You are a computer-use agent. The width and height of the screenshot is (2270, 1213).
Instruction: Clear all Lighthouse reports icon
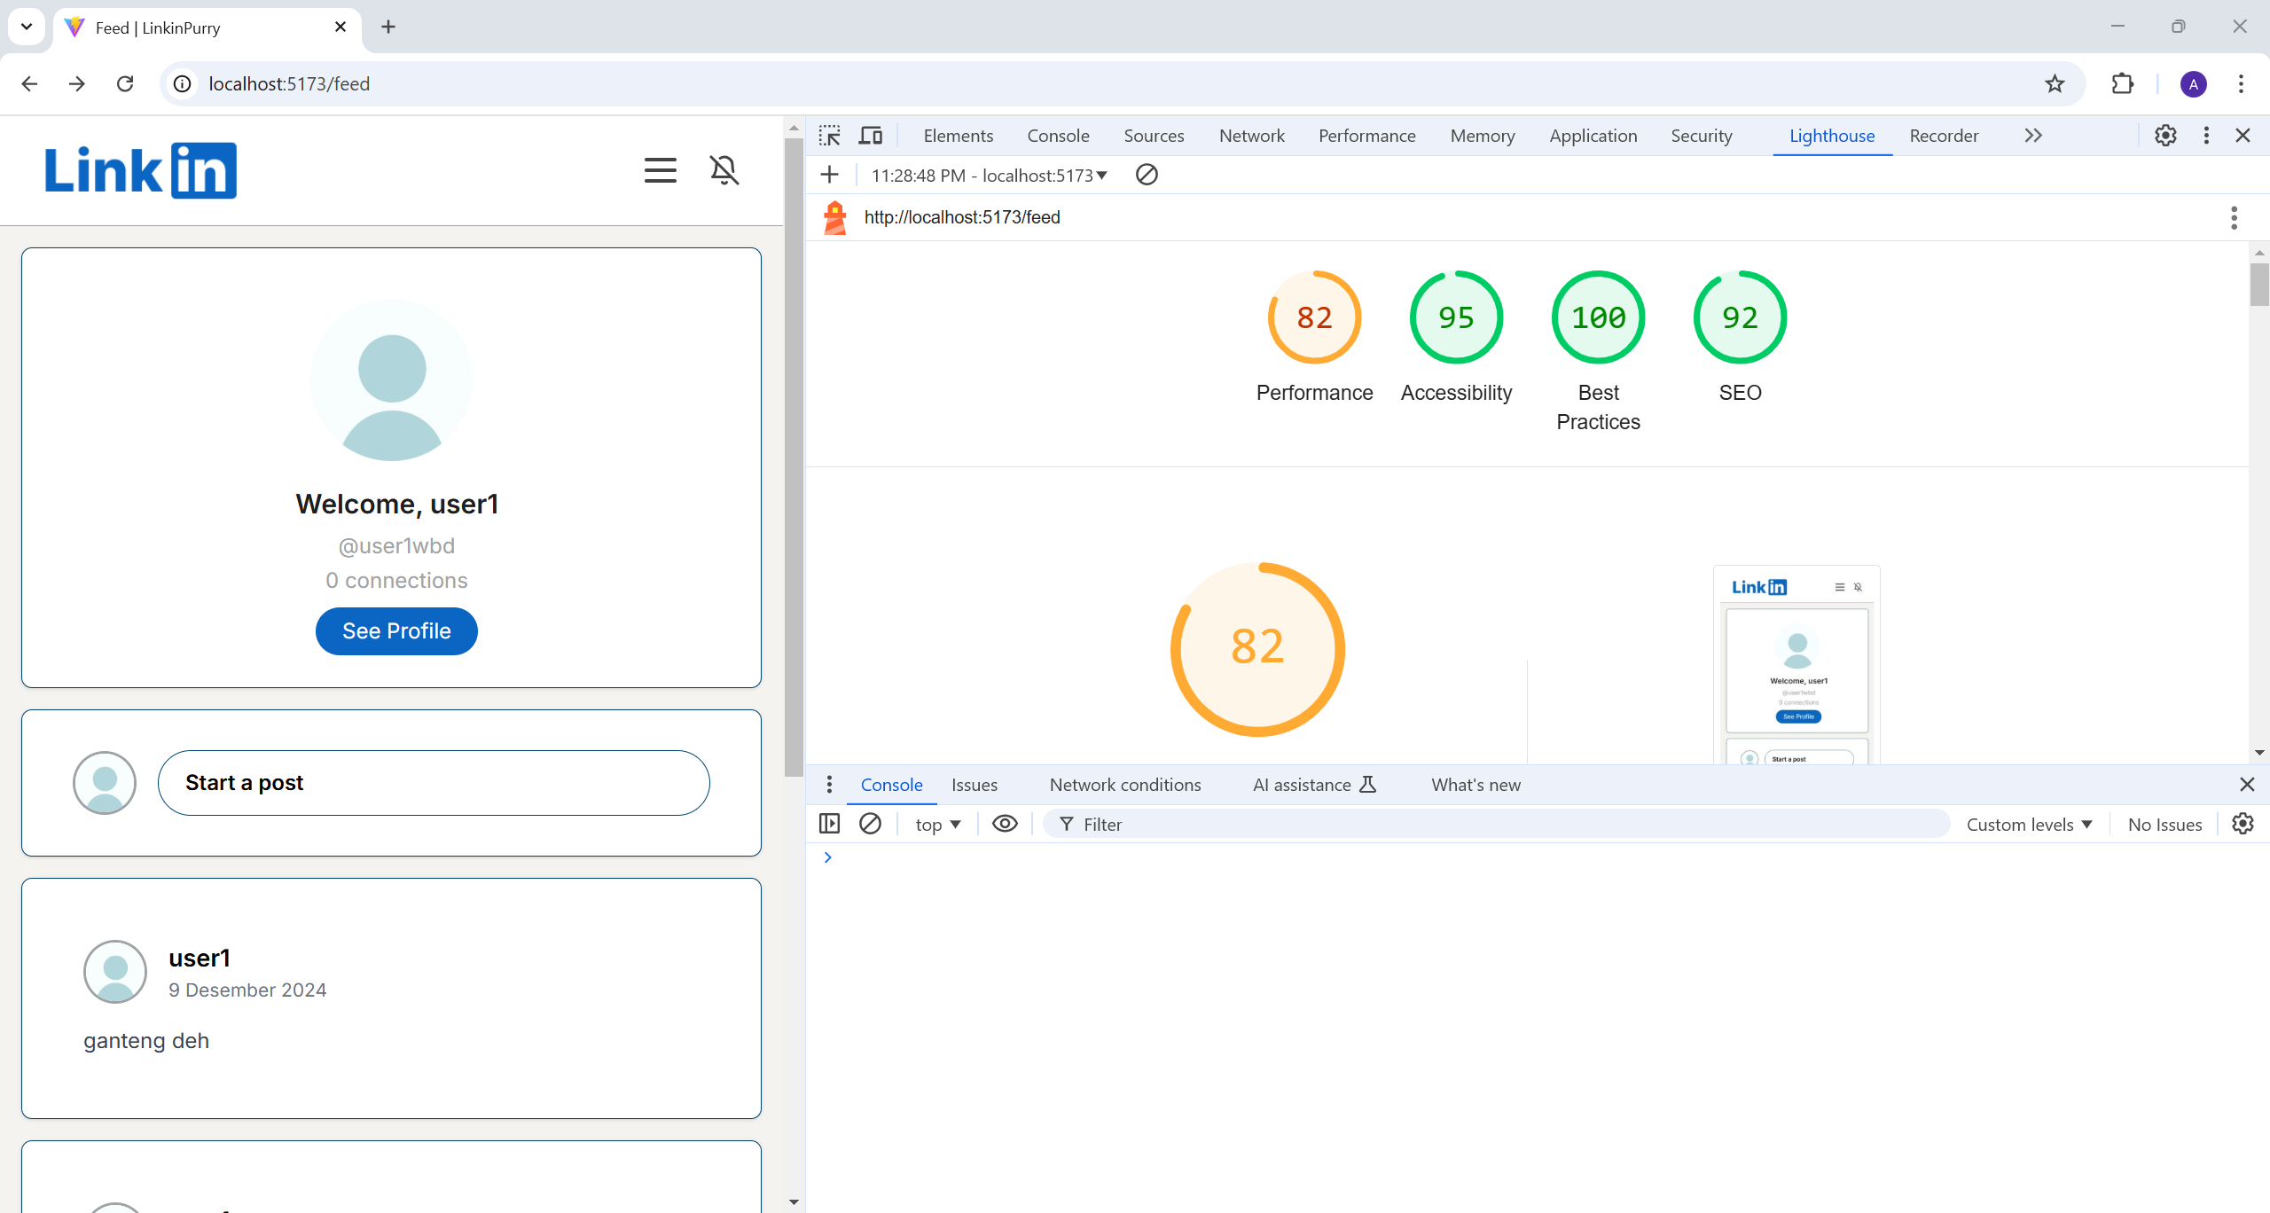(x=1147, y=175)
